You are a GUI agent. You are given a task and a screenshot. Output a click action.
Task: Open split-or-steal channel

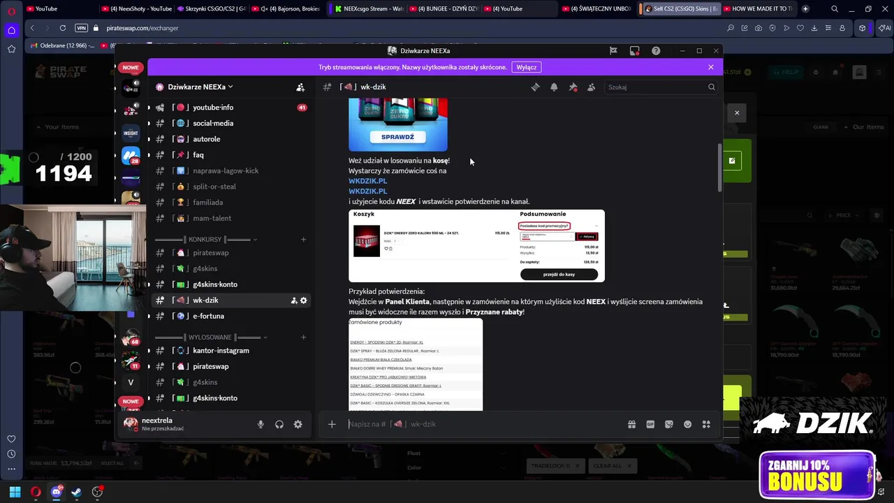coord(230,187)
